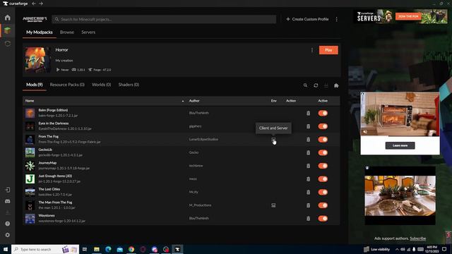The width and height of the screenshot is (452, 254).
Task: Delete the GeckoLib mod
Action: pyautogui.click(x=308, y=152)
